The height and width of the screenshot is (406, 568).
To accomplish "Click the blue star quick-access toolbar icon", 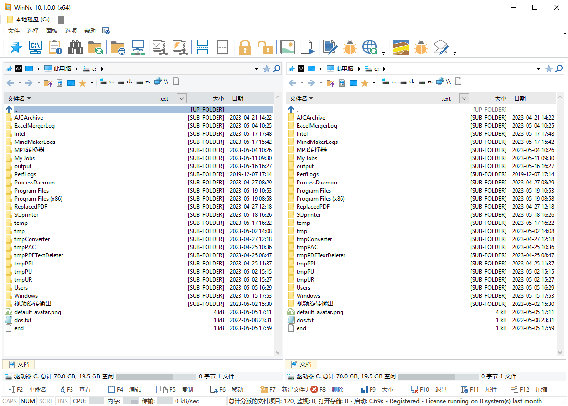I will (x=16, y=47).
